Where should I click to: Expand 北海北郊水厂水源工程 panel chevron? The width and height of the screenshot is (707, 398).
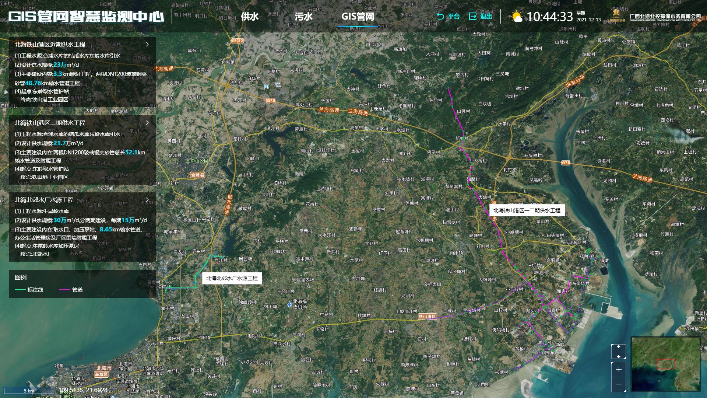(x=147, y=200)
